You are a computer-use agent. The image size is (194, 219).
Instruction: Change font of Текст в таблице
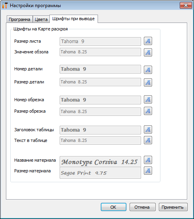[x=148, y=140]
